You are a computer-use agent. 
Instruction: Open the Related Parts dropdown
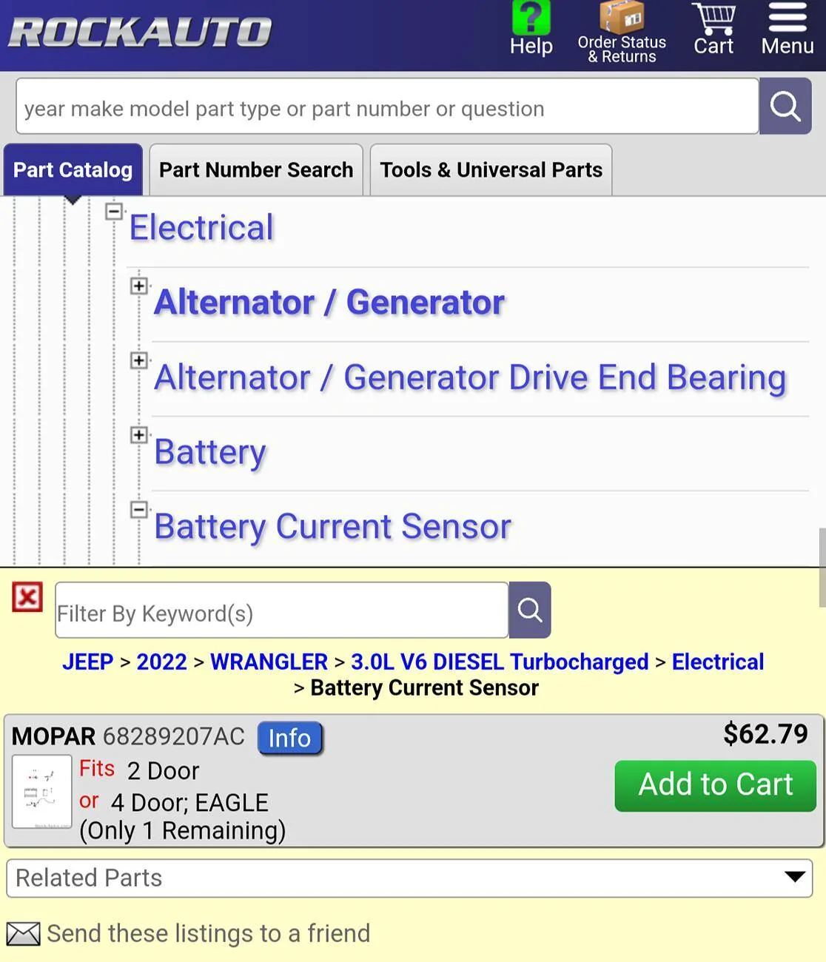click(409, 878)
